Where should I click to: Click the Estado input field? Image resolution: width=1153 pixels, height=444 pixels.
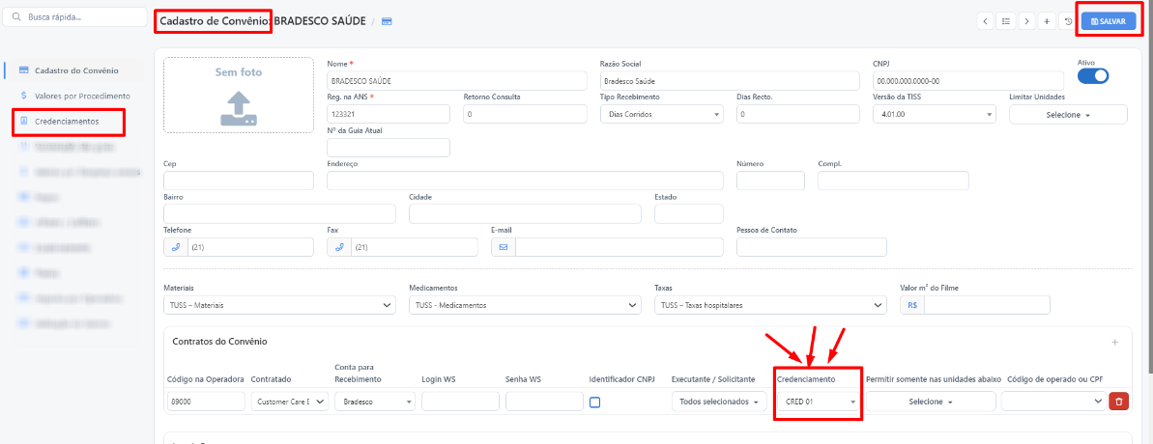click(689, 213)
